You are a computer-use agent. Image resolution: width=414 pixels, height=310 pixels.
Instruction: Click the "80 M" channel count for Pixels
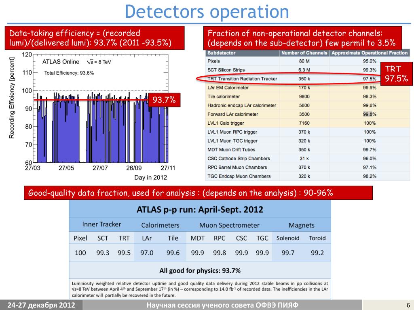coord(304,61)
